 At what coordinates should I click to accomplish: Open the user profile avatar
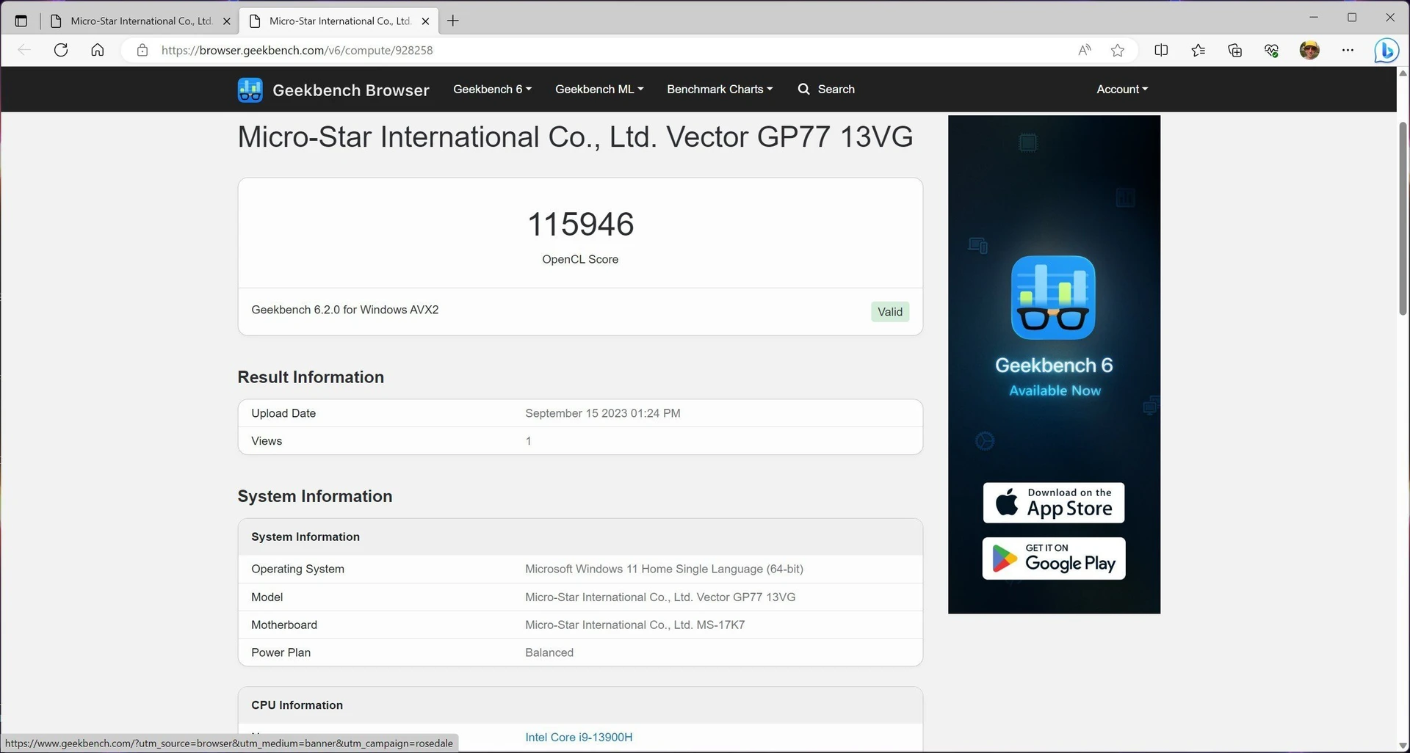pyautogui.click(x=1309, y=50)
